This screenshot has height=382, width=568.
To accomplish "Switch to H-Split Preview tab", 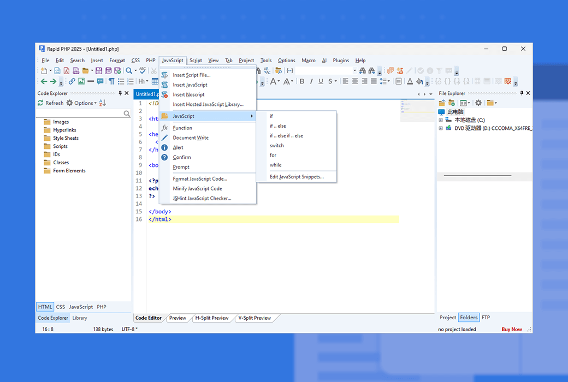I will 212,318.
